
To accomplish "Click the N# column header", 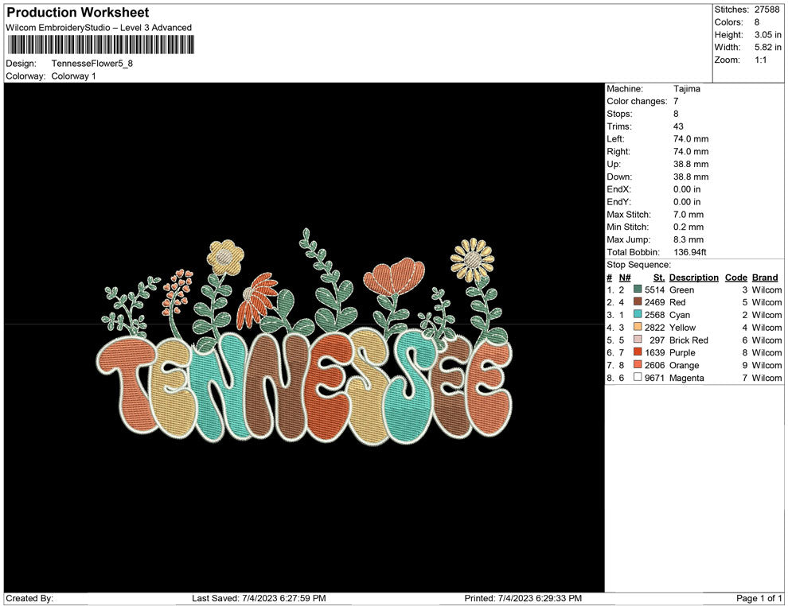I will point(625,278).
